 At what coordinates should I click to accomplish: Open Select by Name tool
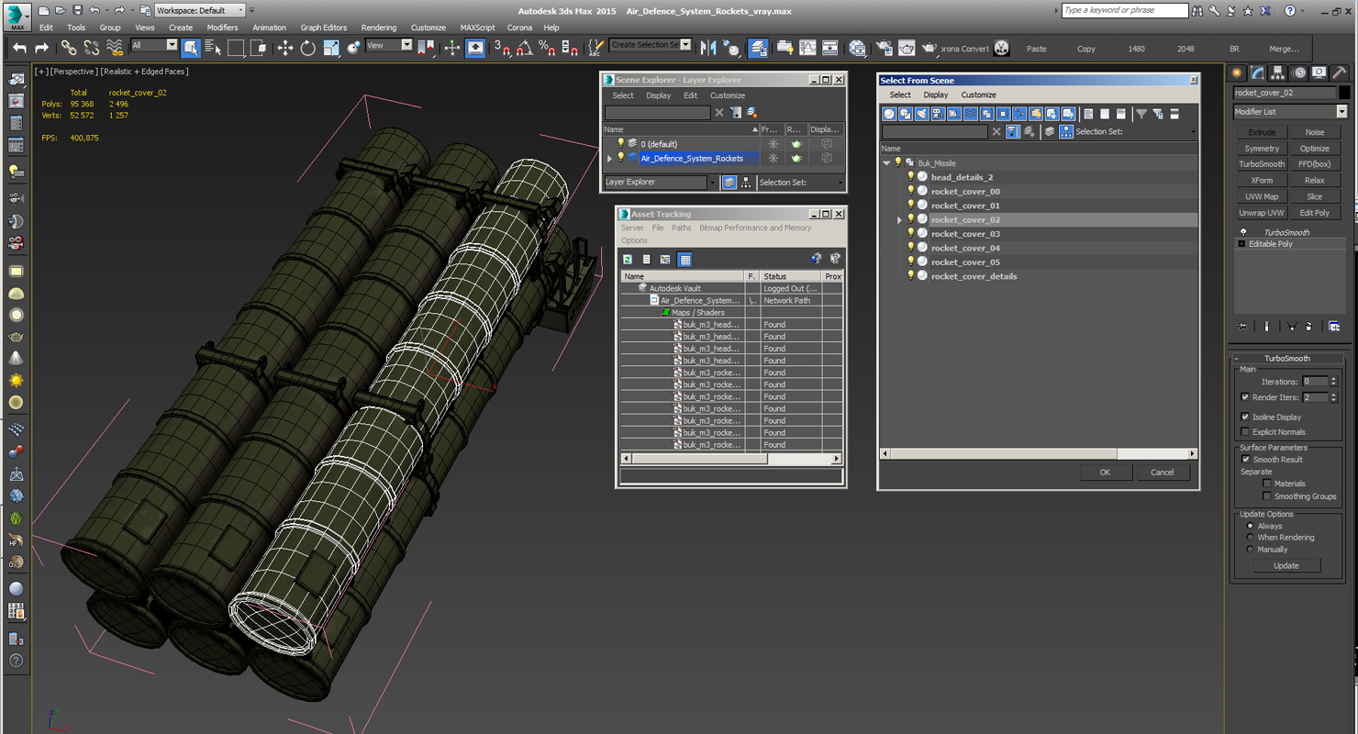point(213,48)
